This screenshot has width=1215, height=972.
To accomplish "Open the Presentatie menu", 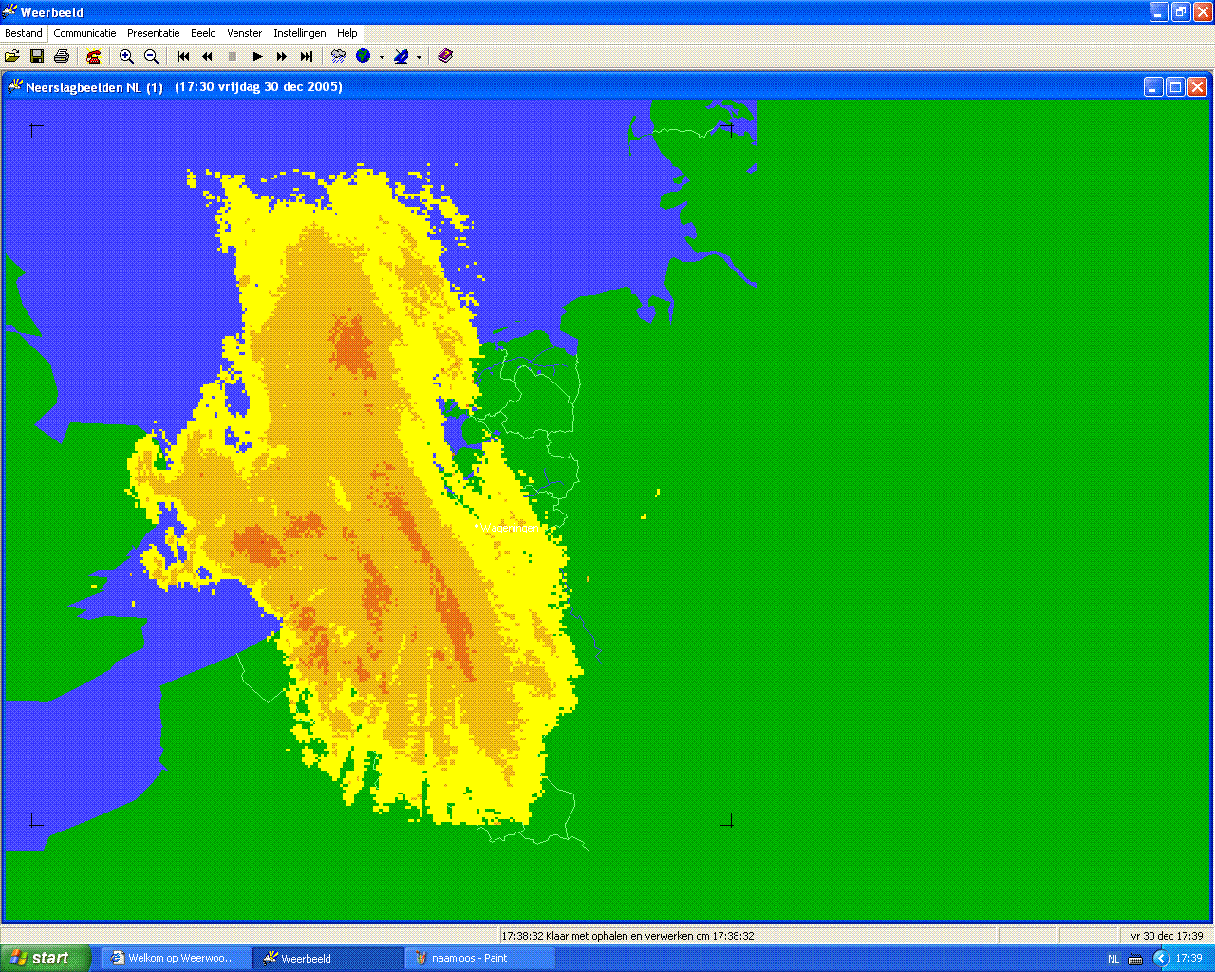I will pos(154,33).
